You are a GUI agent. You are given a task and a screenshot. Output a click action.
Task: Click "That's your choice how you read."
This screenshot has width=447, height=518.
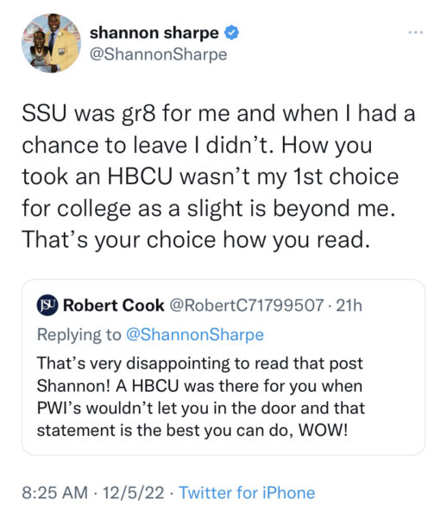point(196,240)
